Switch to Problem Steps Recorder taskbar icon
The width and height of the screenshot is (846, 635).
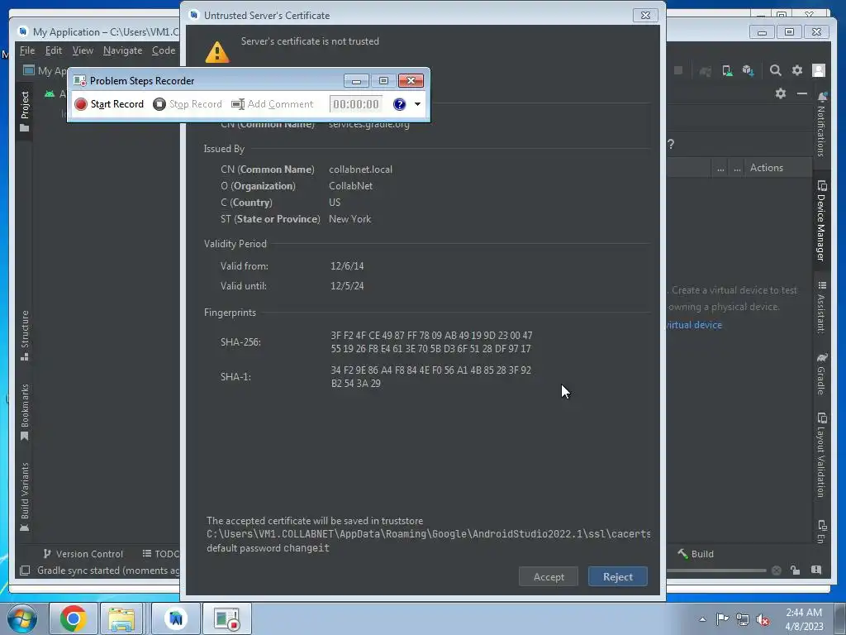tap(226, 618)
